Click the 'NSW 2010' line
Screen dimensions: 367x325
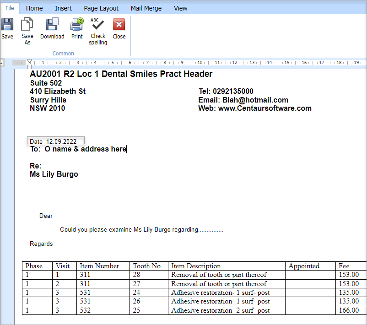pyautogui.click(x=48, y=108)
